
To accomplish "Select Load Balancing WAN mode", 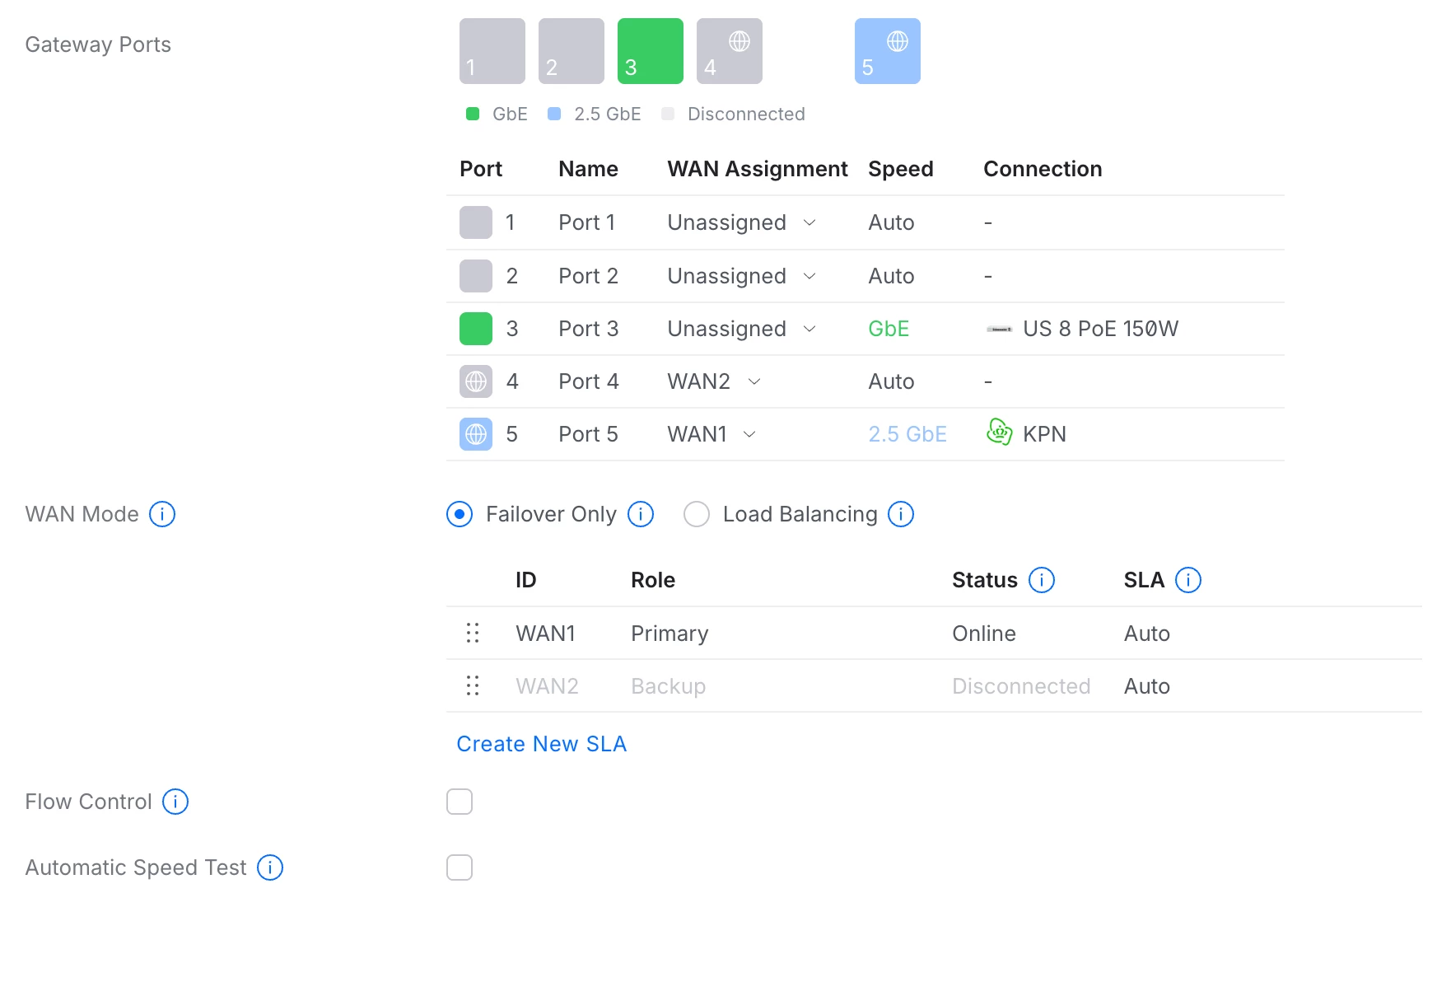I will tap(697, 514).
